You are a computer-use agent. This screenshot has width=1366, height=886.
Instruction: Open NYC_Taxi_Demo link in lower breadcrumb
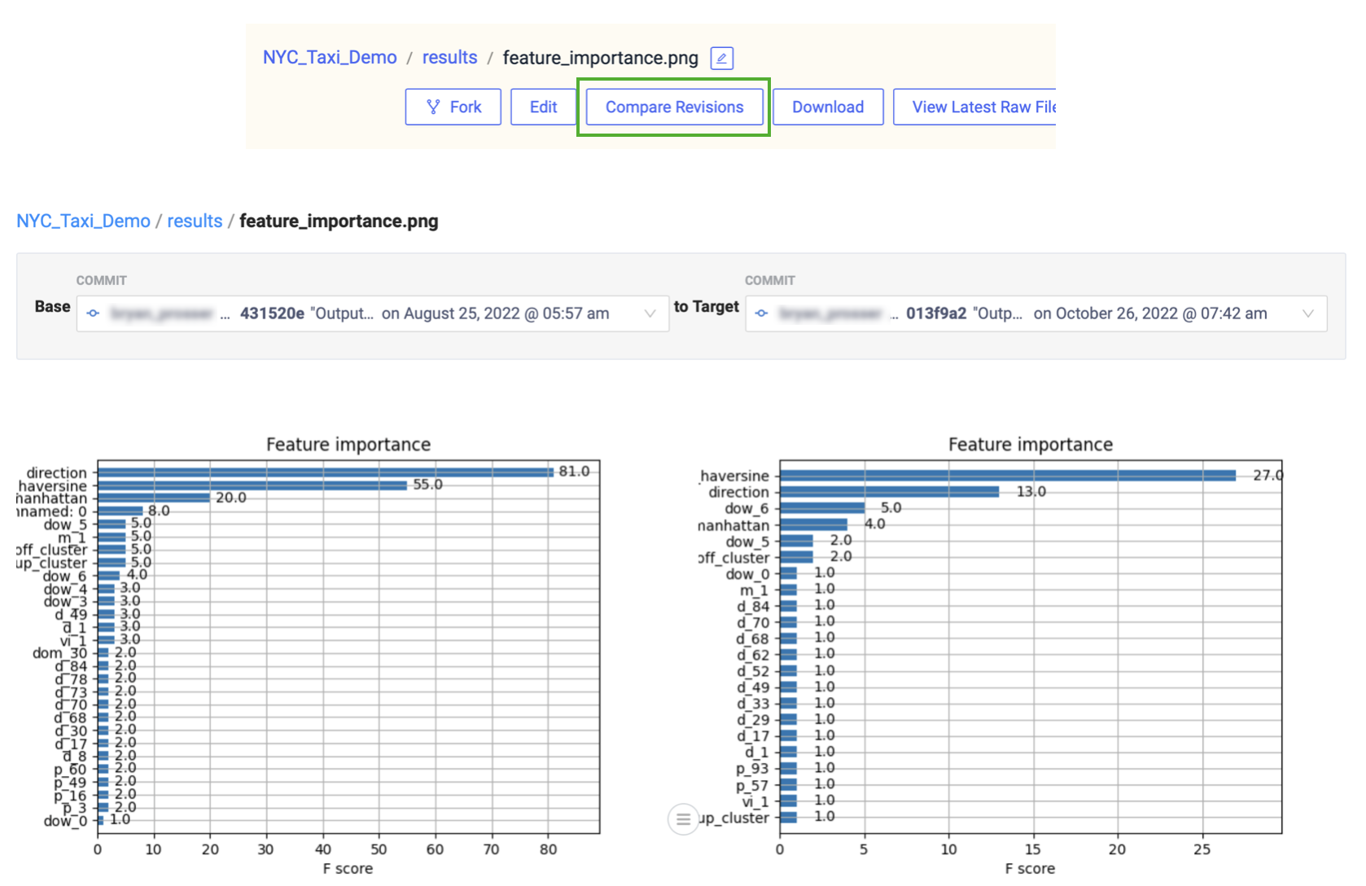click(x=83, y=221)
